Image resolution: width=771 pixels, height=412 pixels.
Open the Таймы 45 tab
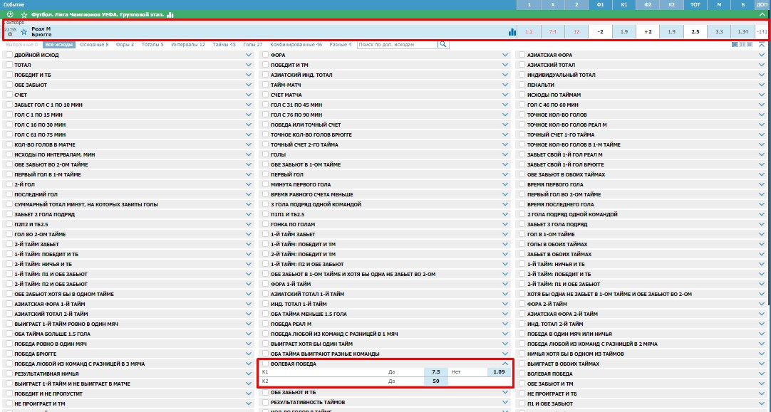pyautogui.click(x=224, y=44)
